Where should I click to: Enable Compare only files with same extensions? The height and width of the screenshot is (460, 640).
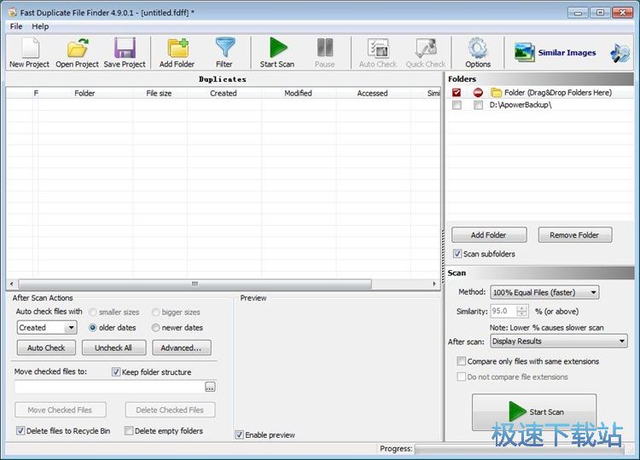click(x=462, y=361)
